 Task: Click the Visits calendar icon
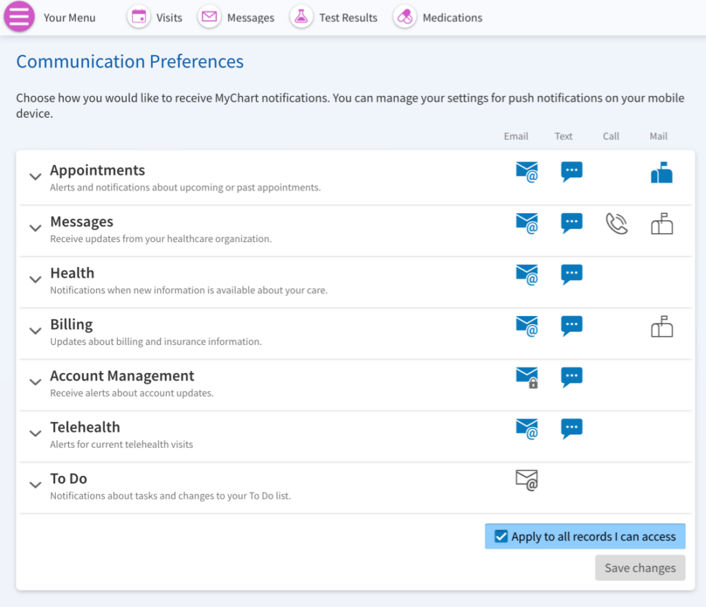click(139, 17)
